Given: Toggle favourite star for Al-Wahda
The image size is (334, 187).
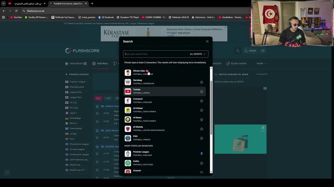Looking at the screenshot, I should [201, 129].
